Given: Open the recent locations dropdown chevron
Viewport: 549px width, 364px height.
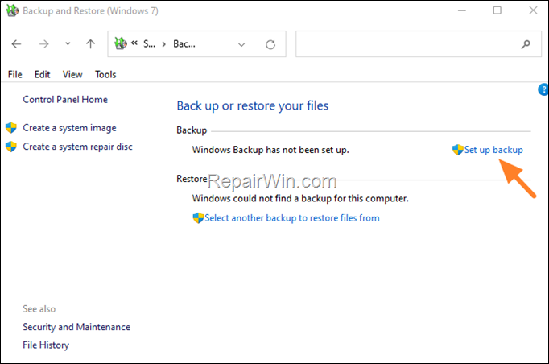Looking at the screenshot, I should point(68,43).
